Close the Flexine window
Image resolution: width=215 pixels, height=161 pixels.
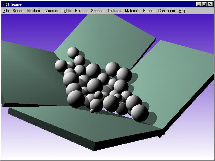(210, 4)
